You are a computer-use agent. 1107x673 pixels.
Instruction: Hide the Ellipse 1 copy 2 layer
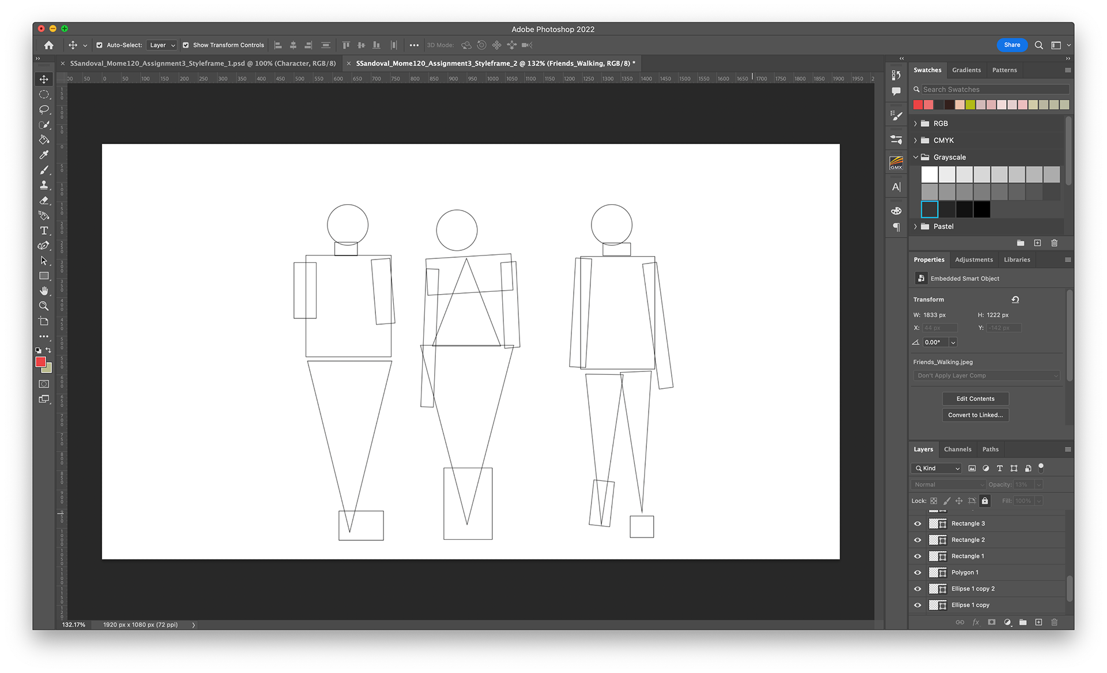[917, 589]
